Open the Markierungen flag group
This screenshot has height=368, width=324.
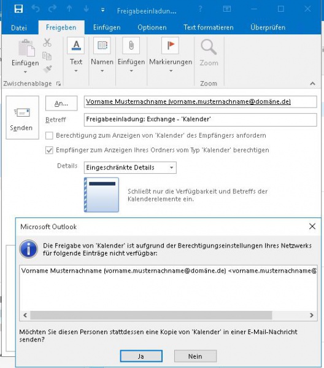(x=171, y=55)
